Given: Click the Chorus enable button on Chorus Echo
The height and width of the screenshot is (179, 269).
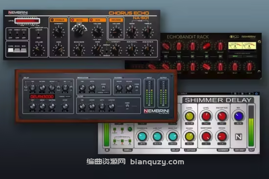Looking at the screenshot, I should [59, 20].
